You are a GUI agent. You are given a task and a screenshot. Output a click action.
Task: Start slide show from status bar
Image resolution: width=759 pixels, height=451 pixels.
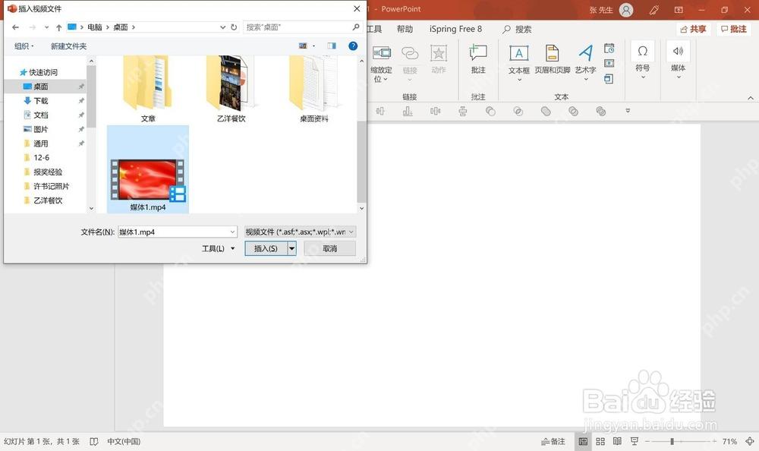(634, 441)
